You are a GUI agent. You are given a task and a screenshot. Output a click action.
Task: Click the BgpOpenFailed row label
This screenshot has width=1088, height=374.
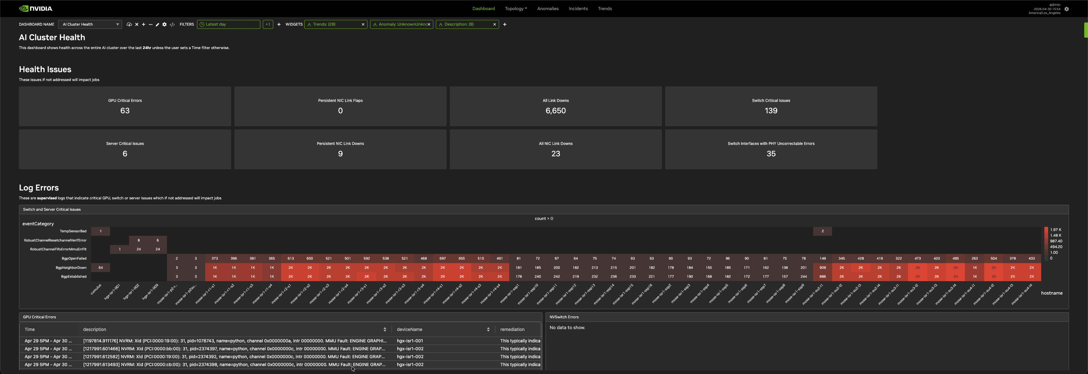[74, 259]
